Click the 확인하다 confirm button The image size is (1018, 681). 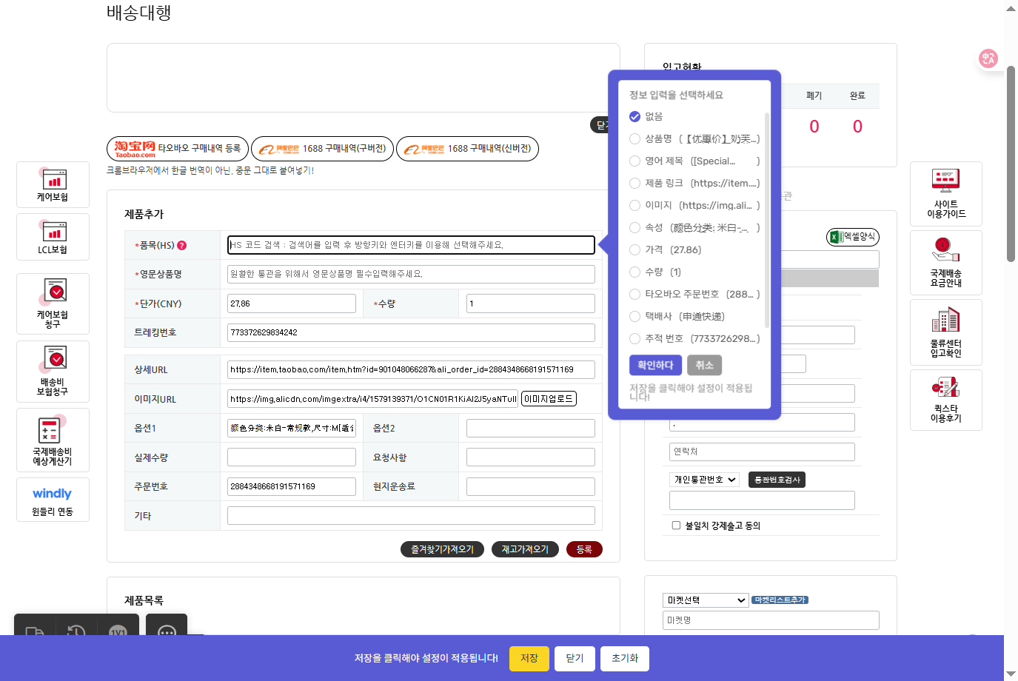click(x=655, y=365)
